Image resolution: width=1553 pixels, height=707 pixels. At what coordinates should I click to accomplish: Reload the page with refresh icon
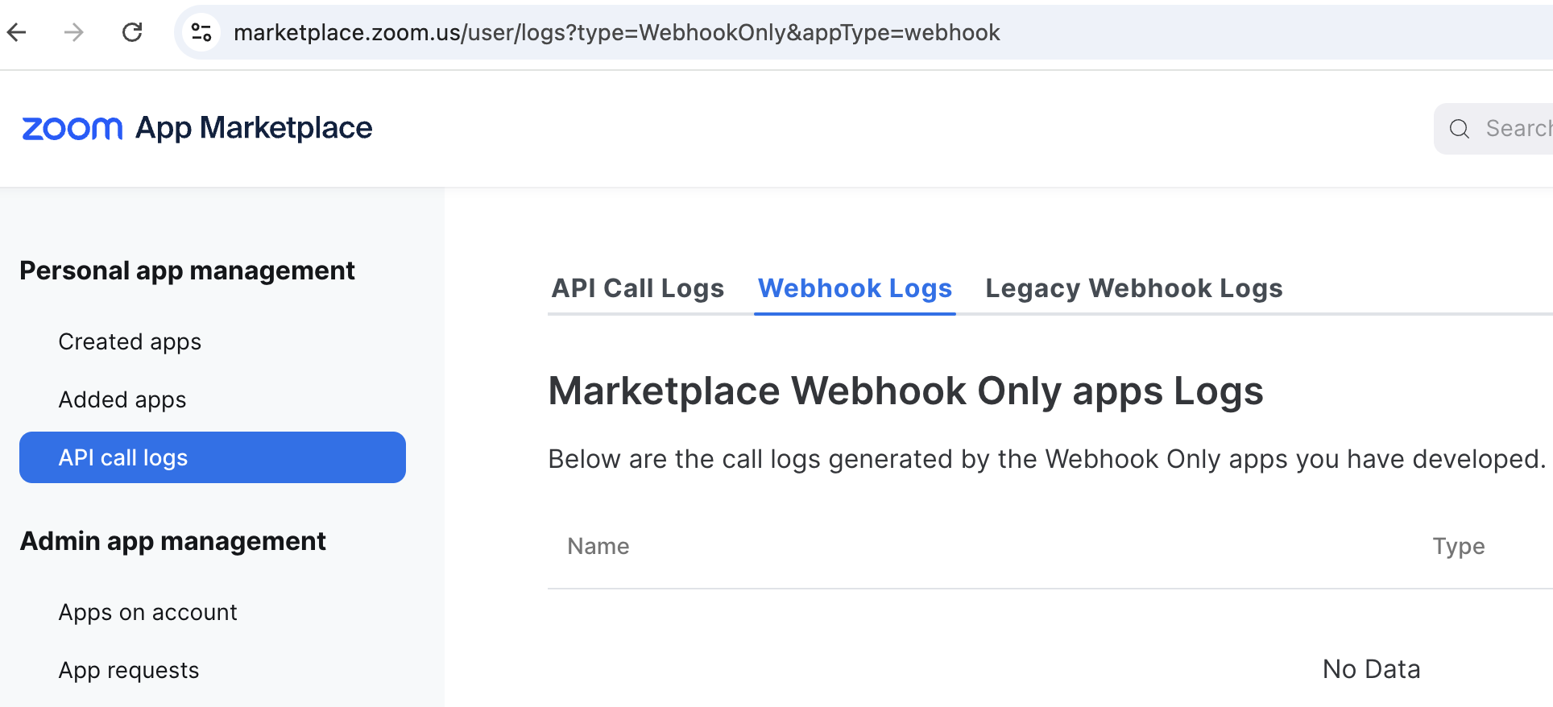(132, 32)
